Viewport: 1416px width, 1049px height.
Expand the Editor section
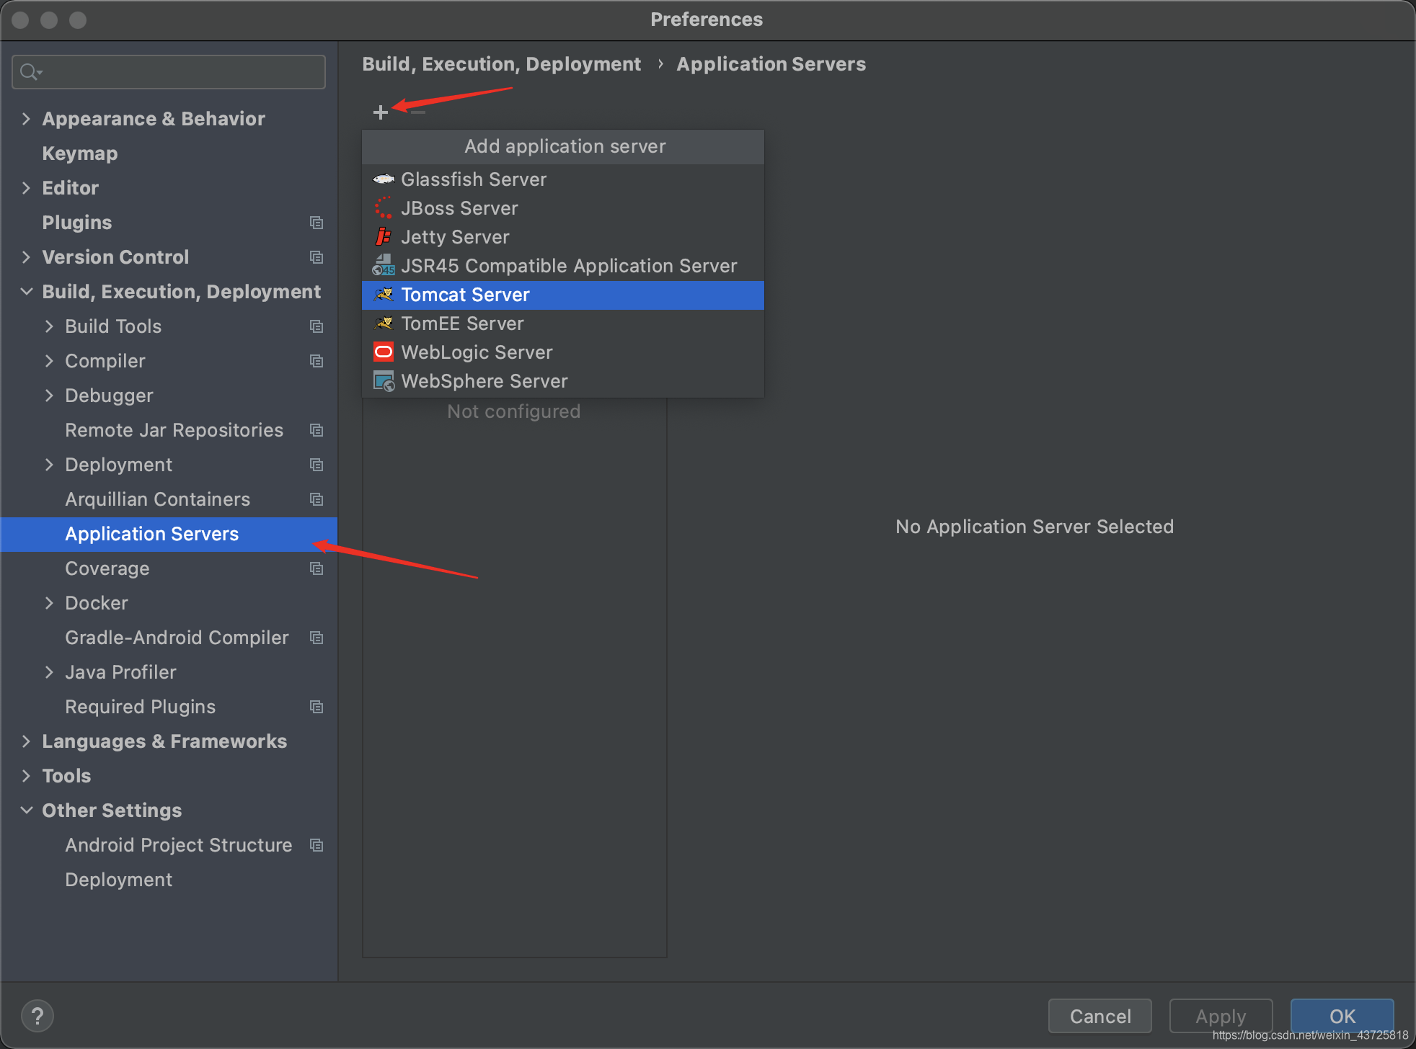[27, 188]
